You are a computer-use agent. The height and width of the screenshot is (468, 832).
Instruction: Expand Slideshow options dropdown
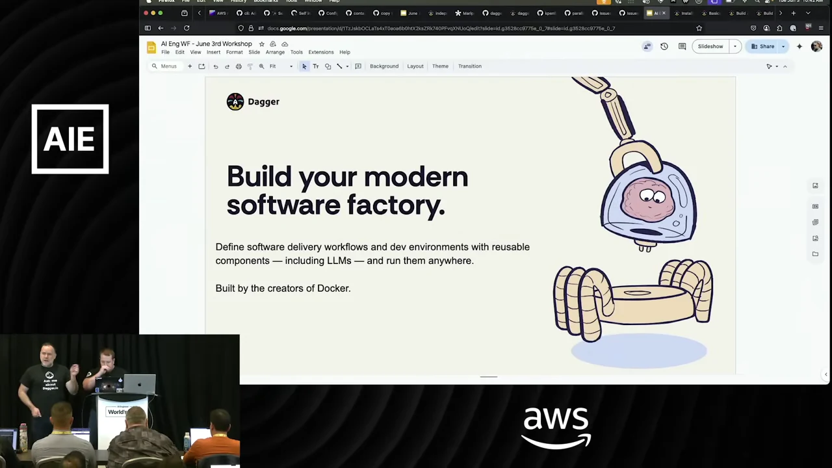[x=735, y=46]
